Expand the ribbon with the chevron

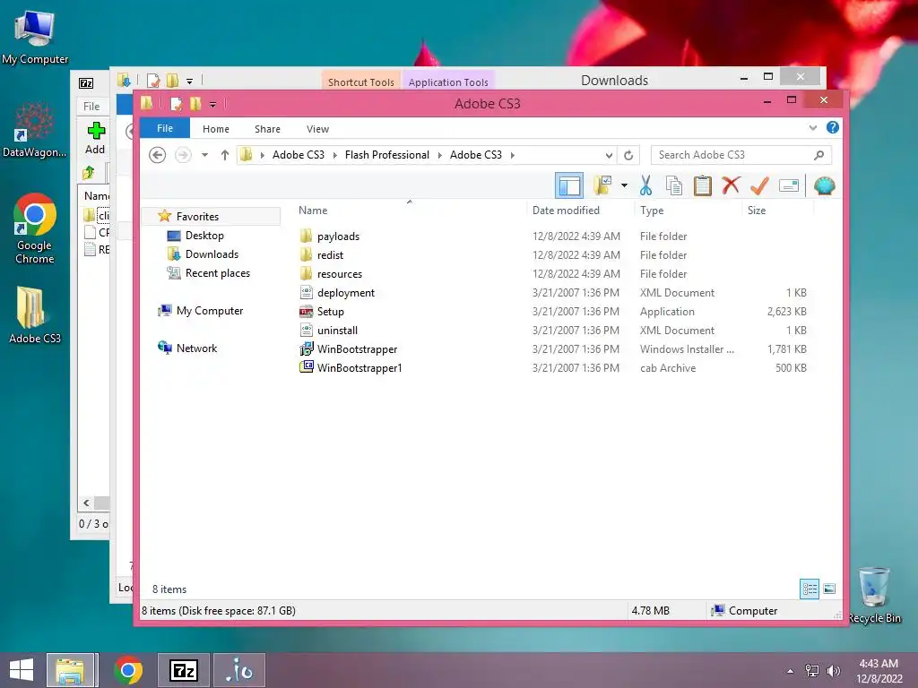click(x=812, y=127)
